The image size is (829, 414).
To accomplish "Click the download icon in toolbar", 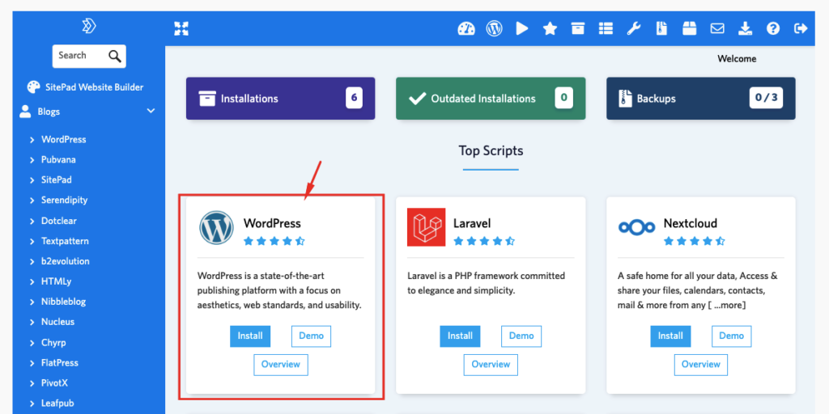I will (x=745, y=28).
